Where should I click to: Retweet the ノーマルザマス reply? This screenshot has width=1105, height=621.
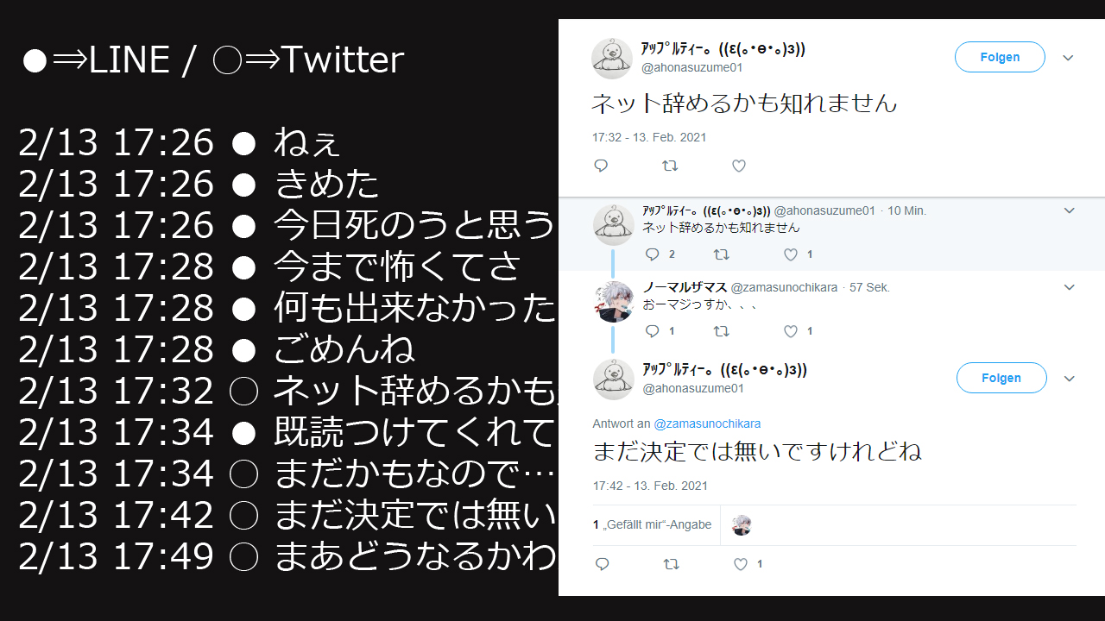722,331
